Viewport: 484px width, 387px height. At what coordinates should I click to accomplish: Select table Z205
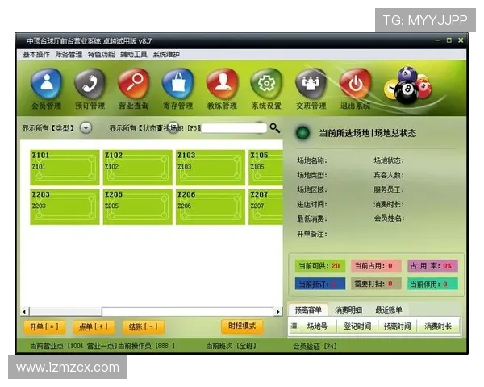pyautogui.click(x=138, y=206)
